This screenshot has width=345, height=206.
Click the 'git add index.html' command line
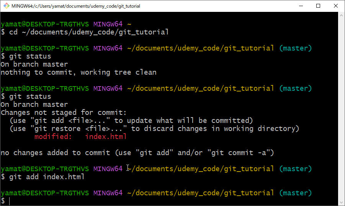tap(43, 177)
